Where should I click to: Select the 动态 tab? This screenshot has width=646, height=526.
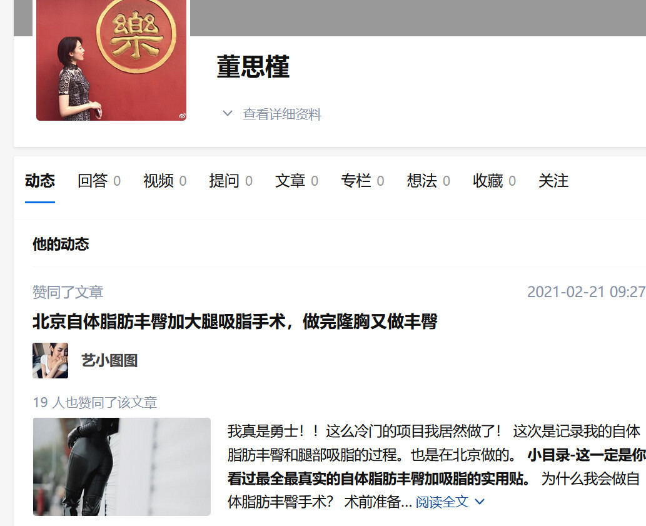coord(40,181)
